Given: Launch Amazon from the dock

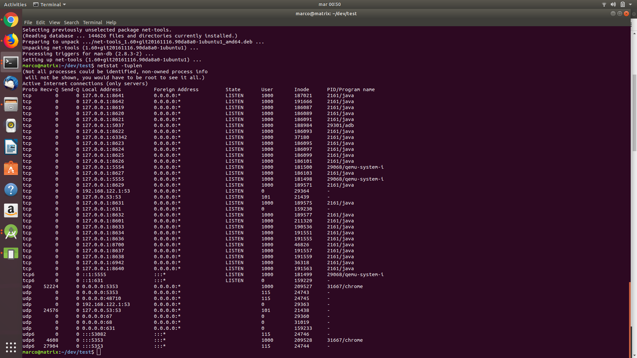Looking at the screenshot, I should tap(11, 211).
